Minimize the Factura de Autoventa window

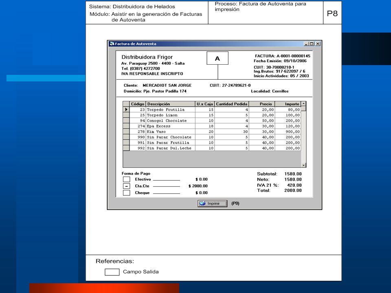coord(306,44)
